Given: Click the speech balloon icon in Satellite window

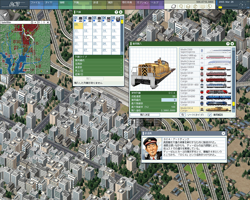Looking at the screenshot, I should point(38,22).
